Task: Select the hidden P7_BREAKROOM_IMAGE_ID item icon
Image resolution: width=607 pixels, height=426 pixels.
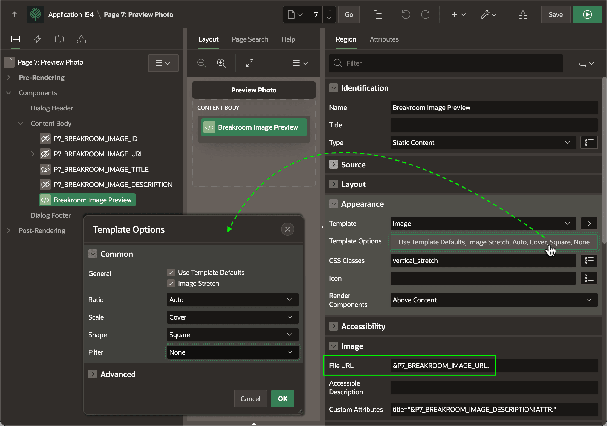Action: point(45,139)
